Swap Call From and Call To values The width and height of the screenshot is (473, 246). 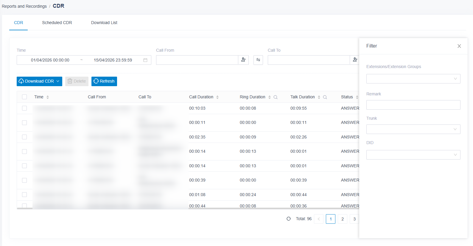point(258,60)
